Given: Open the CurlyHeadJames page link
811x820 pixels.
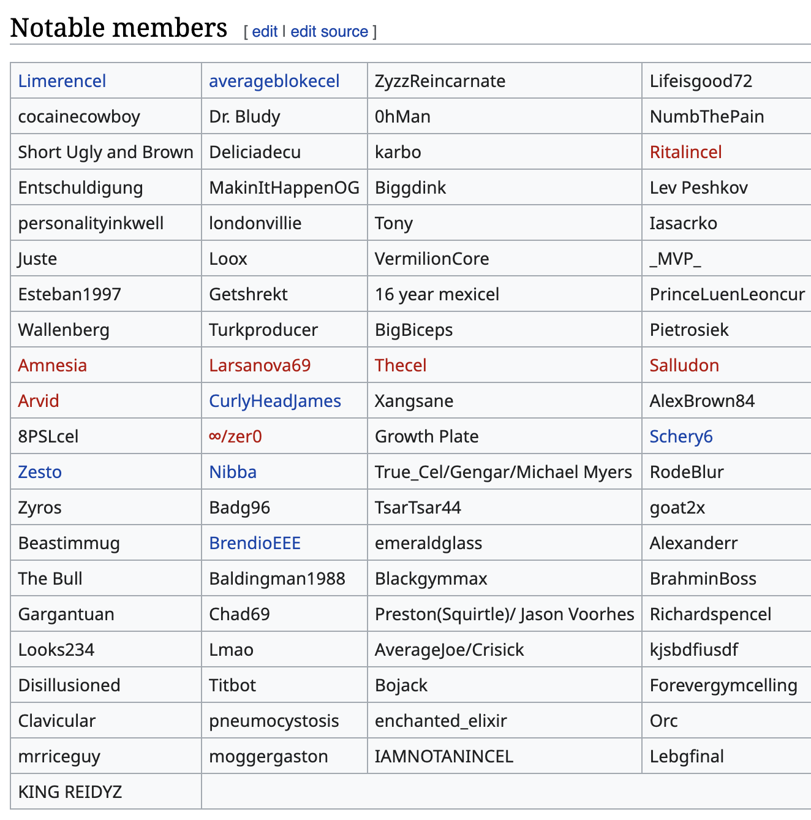Looking at the screenshot, I should tap(274, 401).
